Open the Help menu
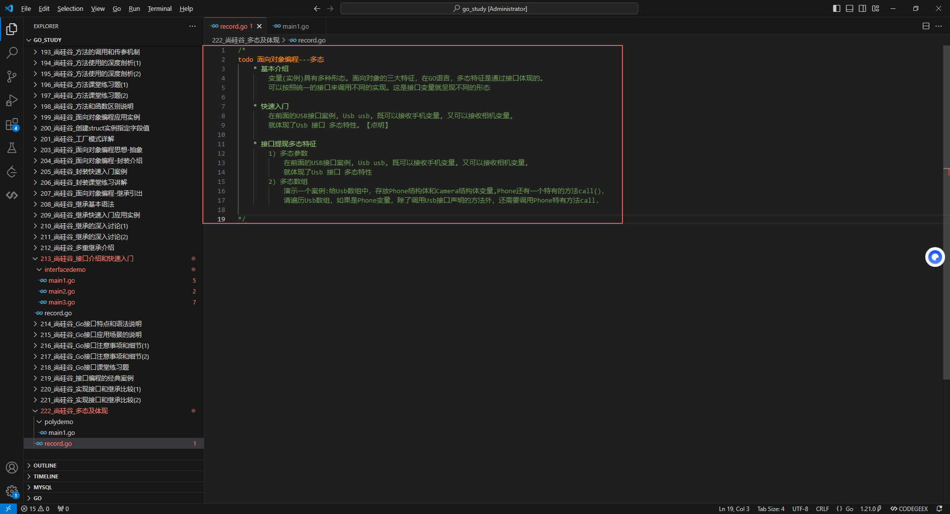Image resolution: width=950 pixels, height=514 pixels. [x=186, y=8]
